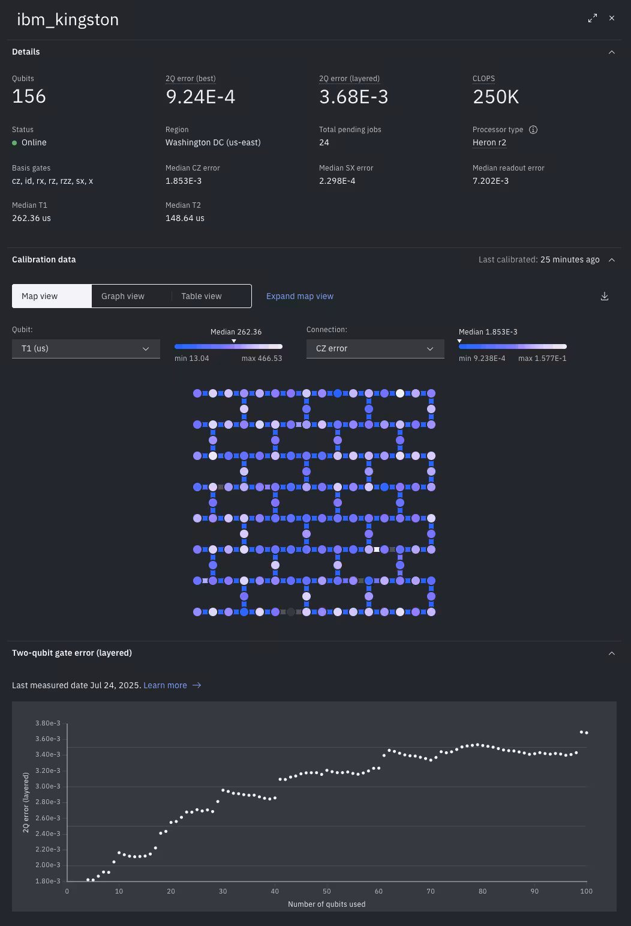Click the arrow icon beside Learn more

coord(197,685)
